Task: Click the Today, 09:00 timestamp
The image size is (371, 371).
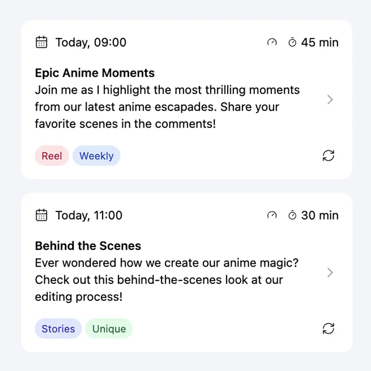Action: coord(91,42)
